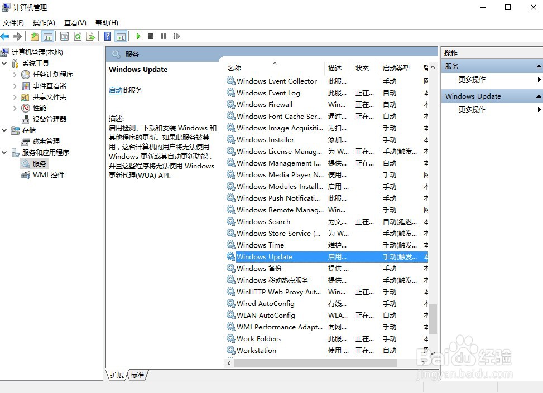Sort by the 描述 column header
The width and height of the screenshot is (543, 393).
(338, 68)
